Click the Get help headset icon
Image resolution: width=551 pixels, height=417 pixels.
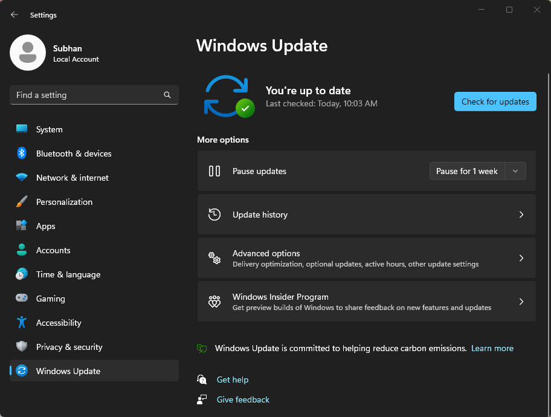202,380
